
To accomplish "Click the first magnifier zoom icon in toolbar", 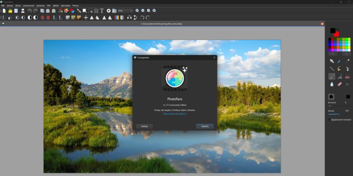I will [x=137, y=11].
